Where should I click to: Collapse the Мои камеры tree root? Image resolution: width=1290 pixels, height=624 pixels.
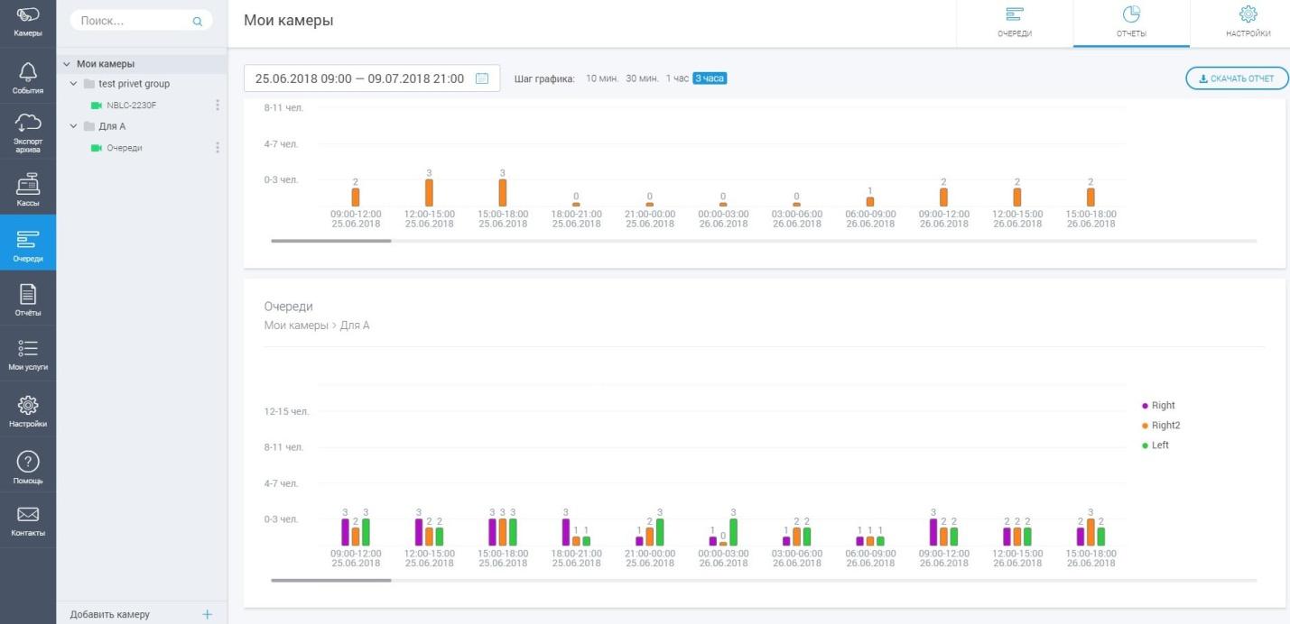click(67, 64)
